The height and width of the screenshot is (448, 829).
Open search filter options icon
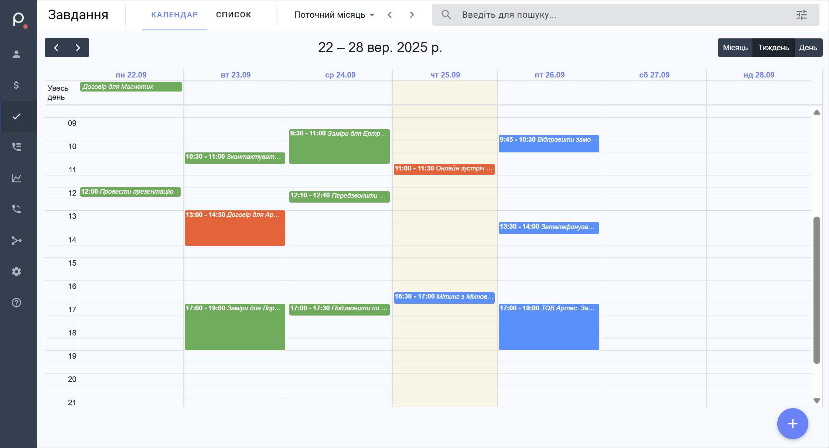[801, 15]
